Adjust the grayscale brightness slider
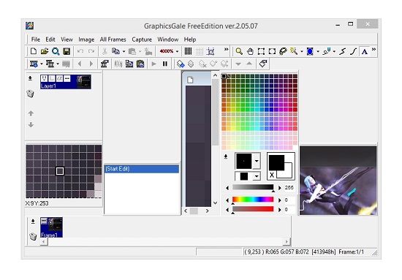The width and height of the screenshot is (402, 280). point(253,187)
